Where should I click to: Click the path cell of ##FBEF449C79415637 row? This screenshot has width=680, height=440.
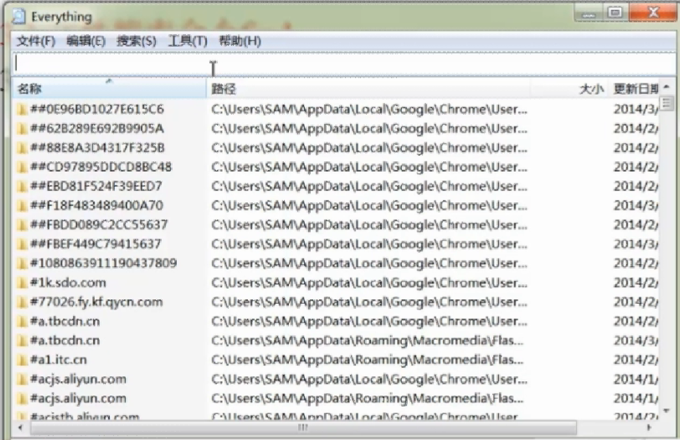click(x=369, y=243)
